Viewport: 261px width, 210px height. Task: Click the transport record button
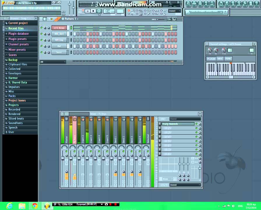coord(99,11)
